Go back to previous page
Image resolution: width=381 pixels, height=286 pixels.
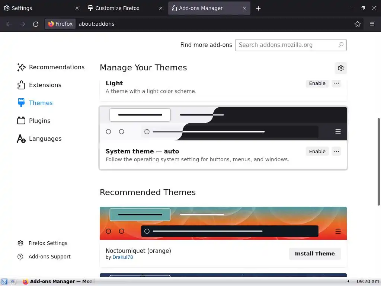[9, 24]
